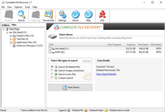Click the Text files folder icon

coord(14,39)
